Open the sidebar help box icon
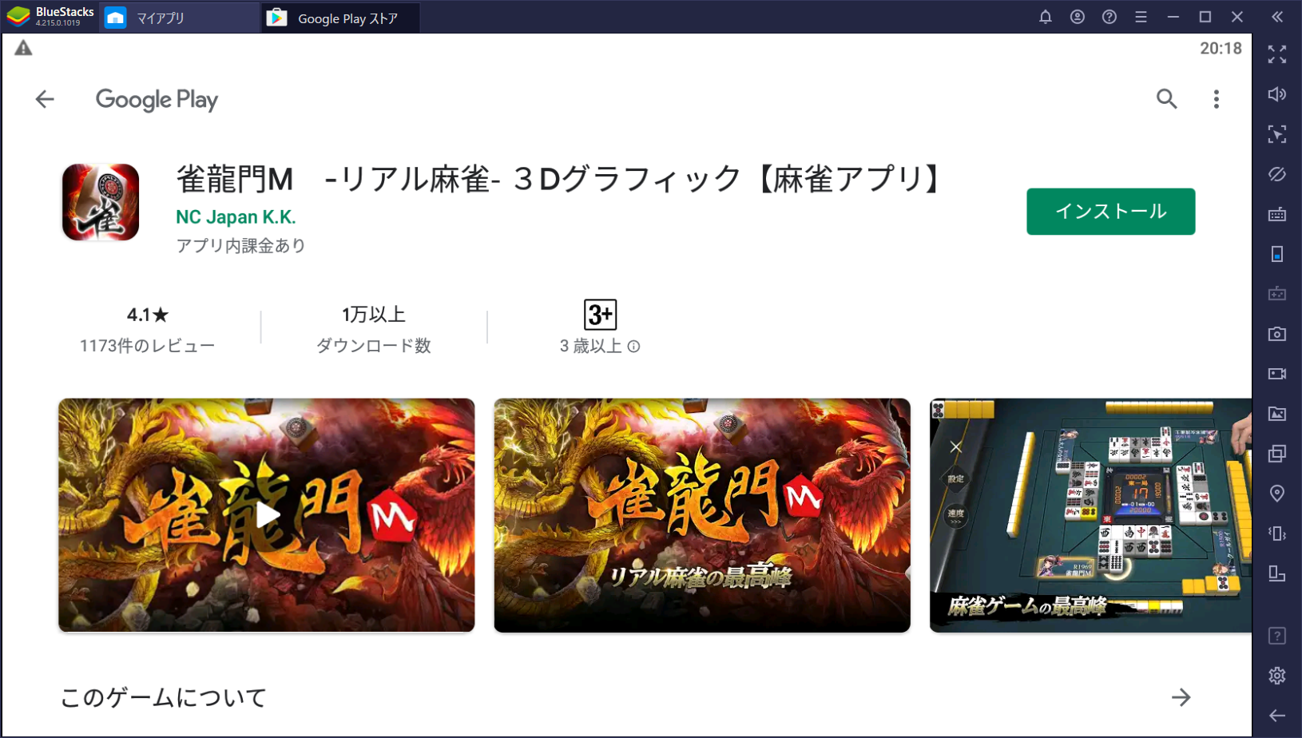1302x738 pixels. [x=1277, y=636]
